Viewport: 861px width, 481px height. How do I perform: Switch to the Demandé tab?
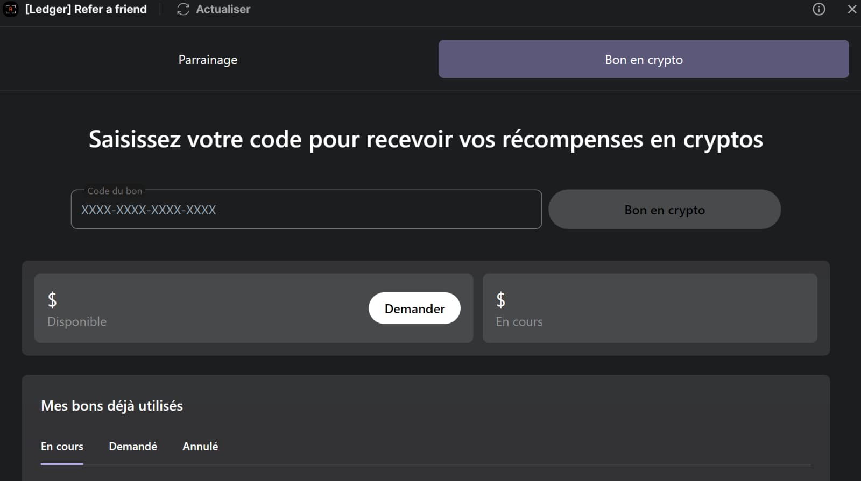coord(133,446)
